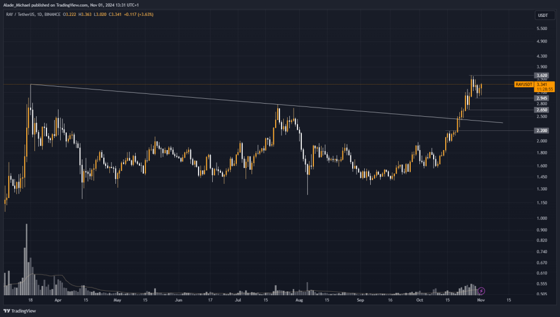
Task: Select the 2.945 price level label
Action: pyautogui.click(x=541, y=98)
